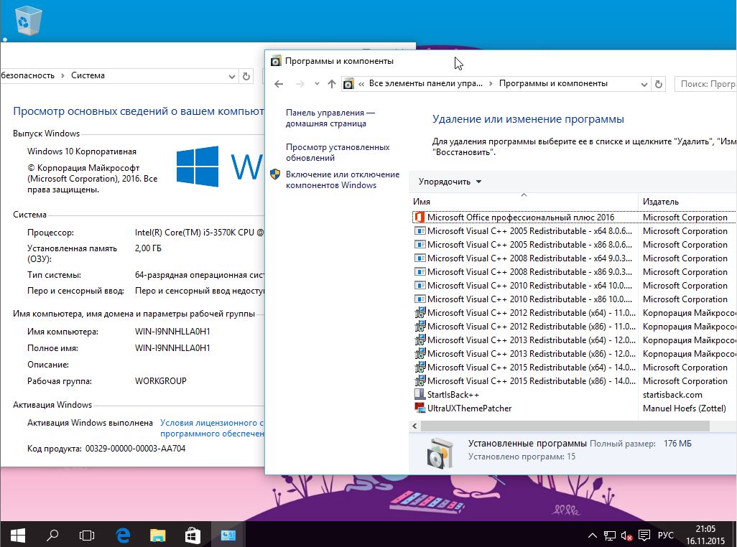Sort by the Имя column header
Viewport: 737px width, 547px height.
[x=523, y=202]
